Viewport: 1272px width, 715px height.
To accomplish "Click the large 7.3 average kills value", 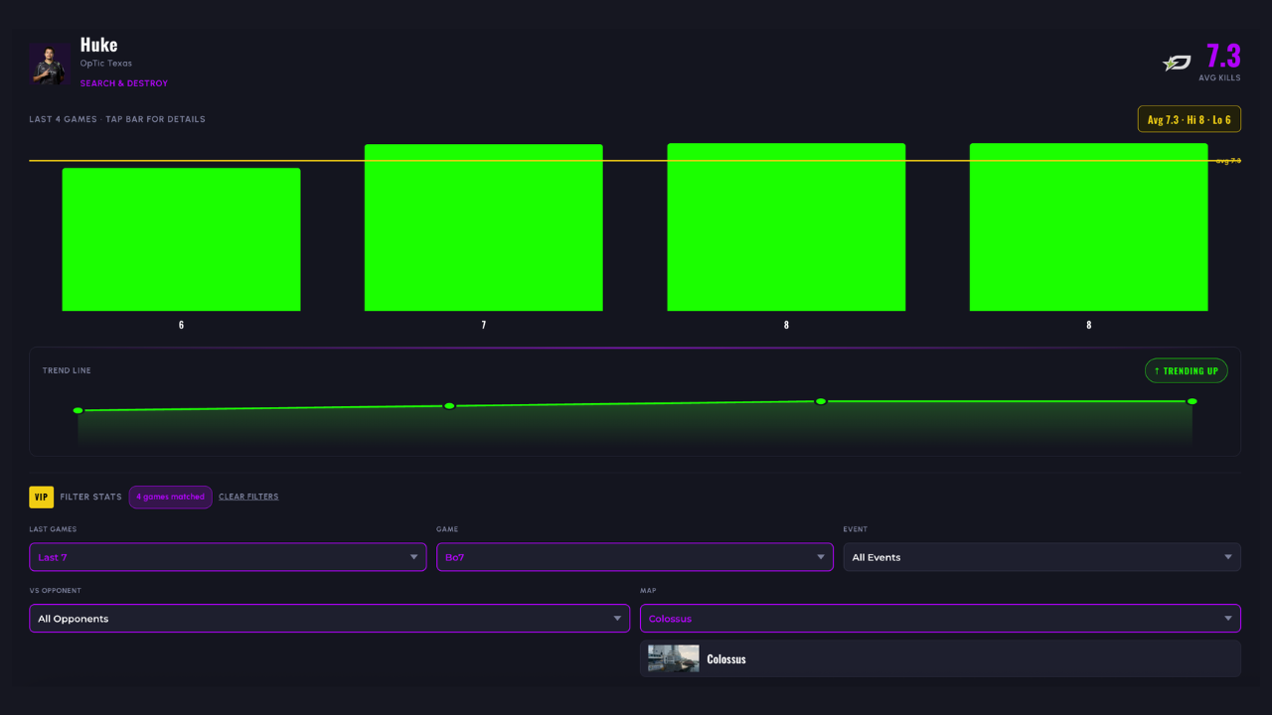I will tap(1223, 56).
